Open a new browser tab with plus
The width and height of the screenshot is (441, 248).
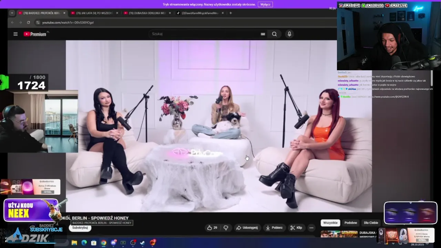point(231,13)
